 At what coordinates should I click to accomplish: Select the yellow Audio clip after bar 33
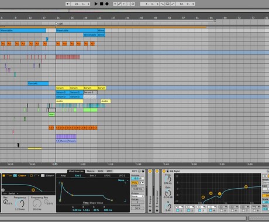pos(106,101)
